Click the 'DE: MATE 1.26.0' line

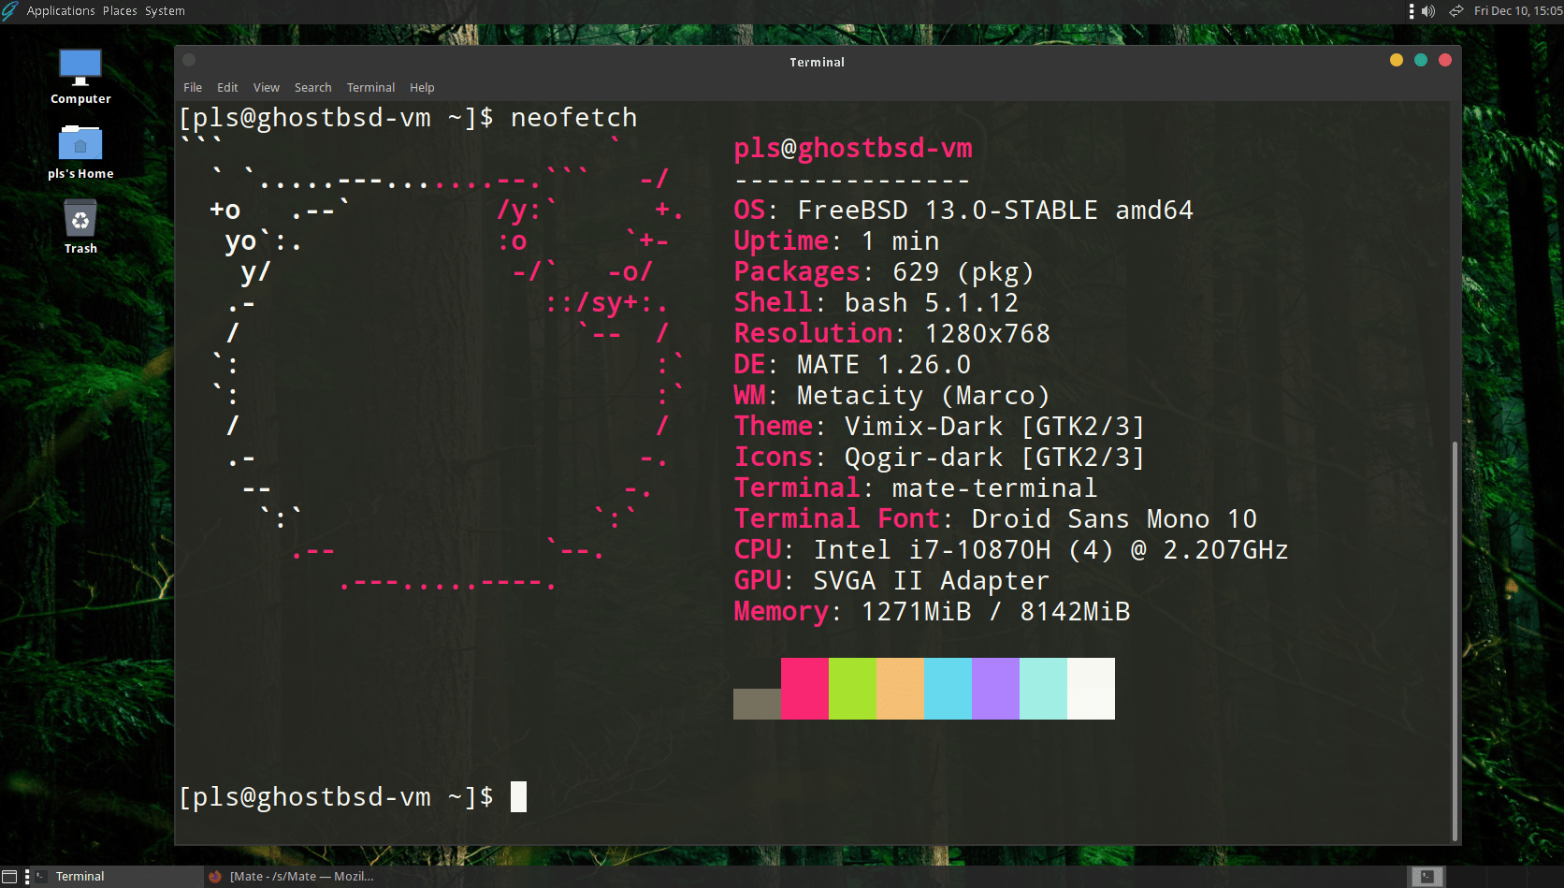point(852,364)
